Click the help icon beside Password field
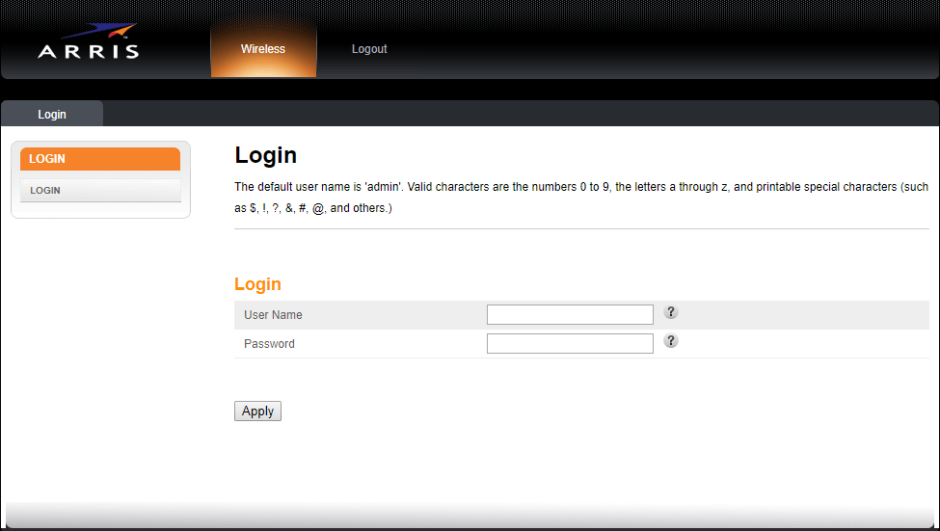The image size is (940, 531). point(671,341)
